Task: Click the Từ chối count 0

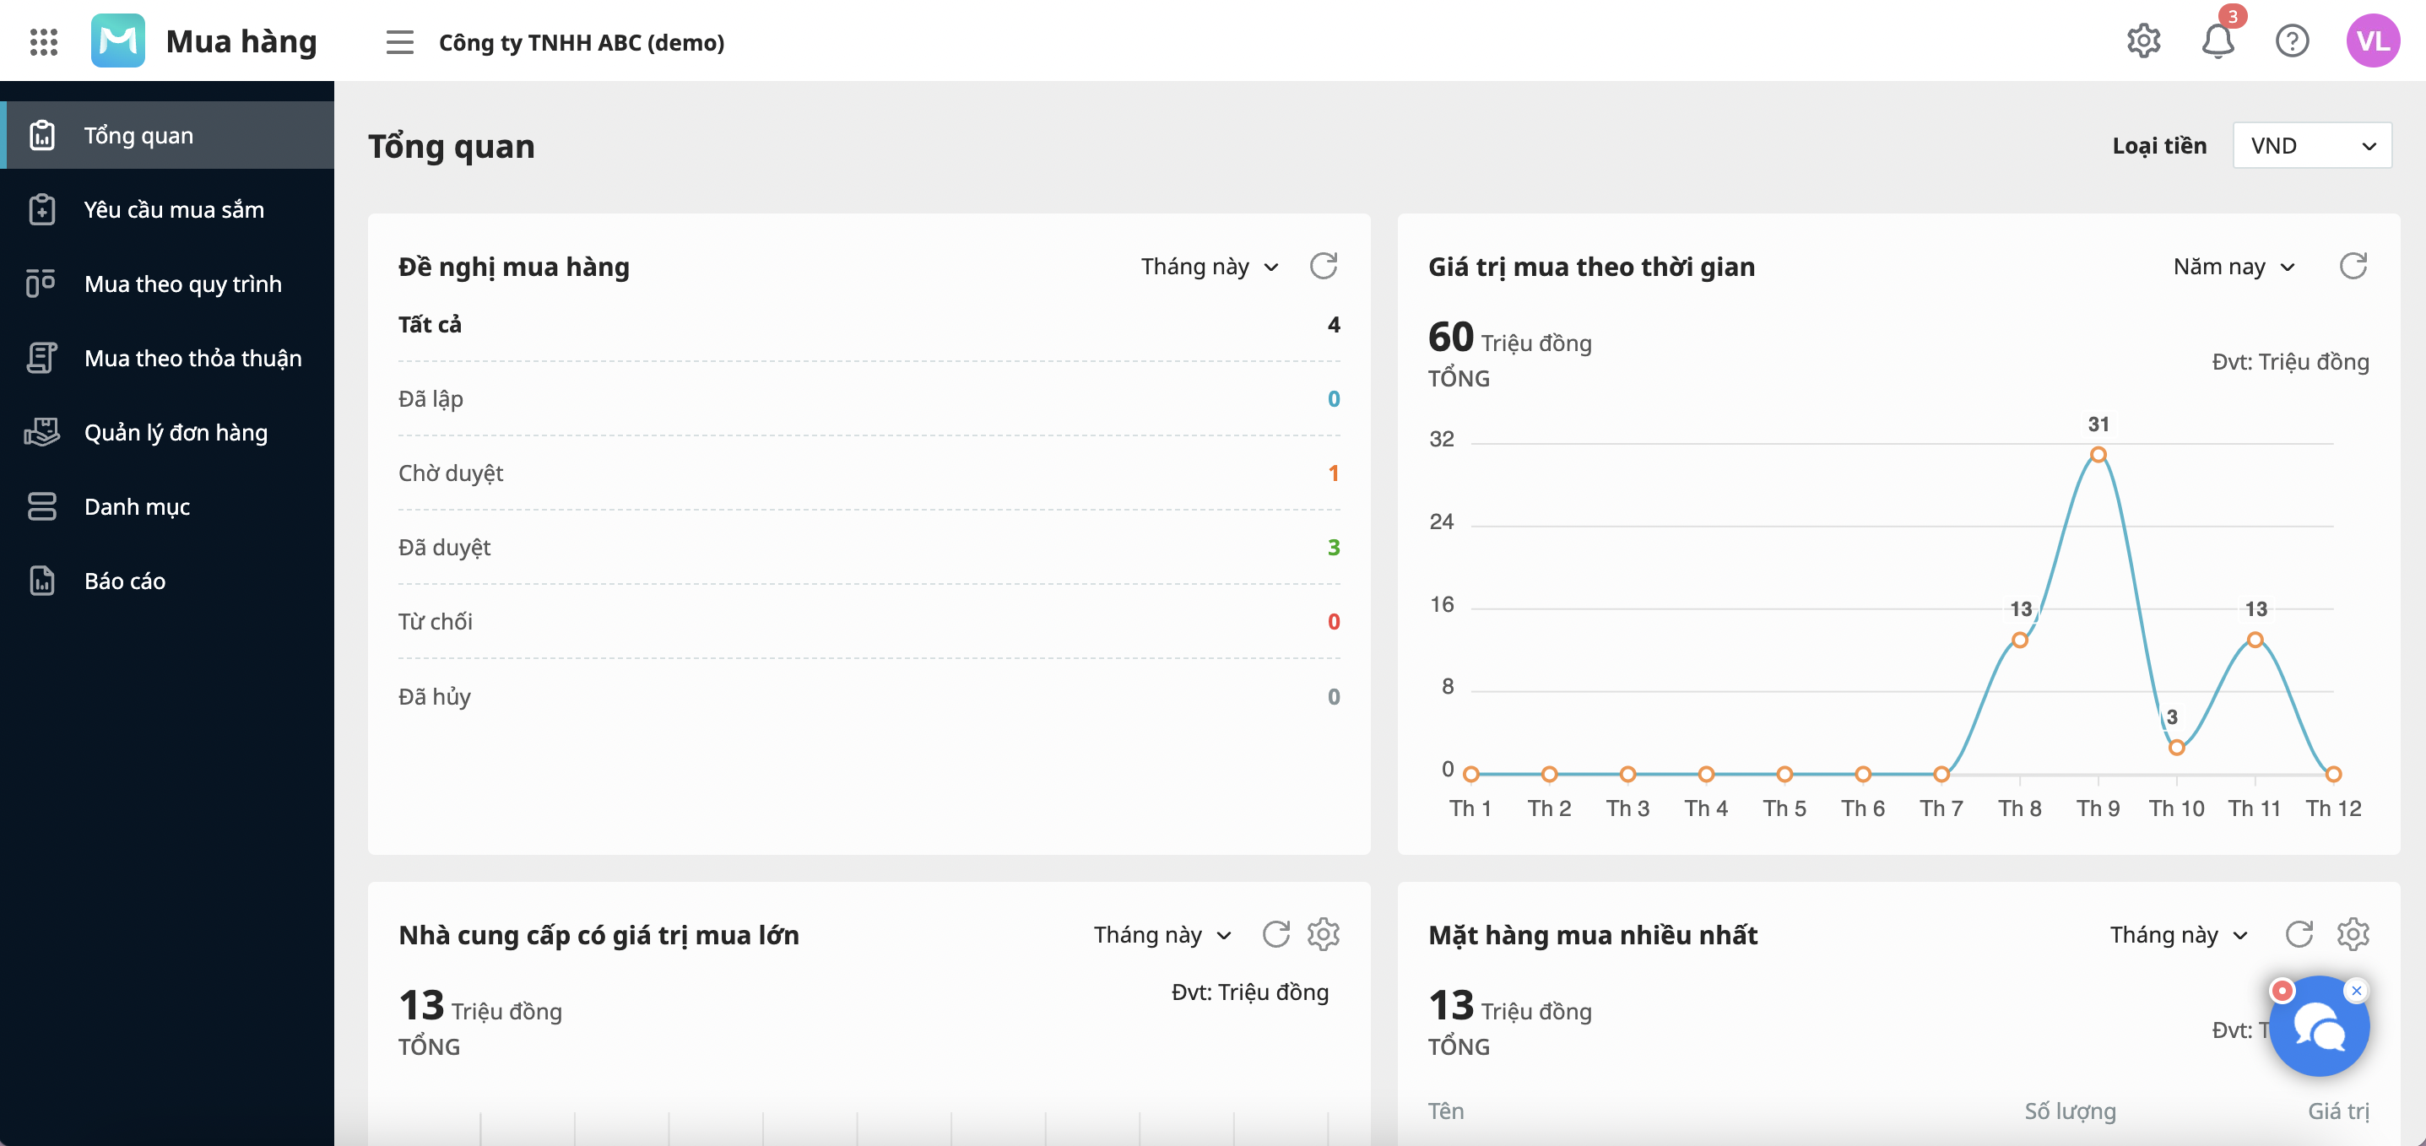Action: [1334, 621]
